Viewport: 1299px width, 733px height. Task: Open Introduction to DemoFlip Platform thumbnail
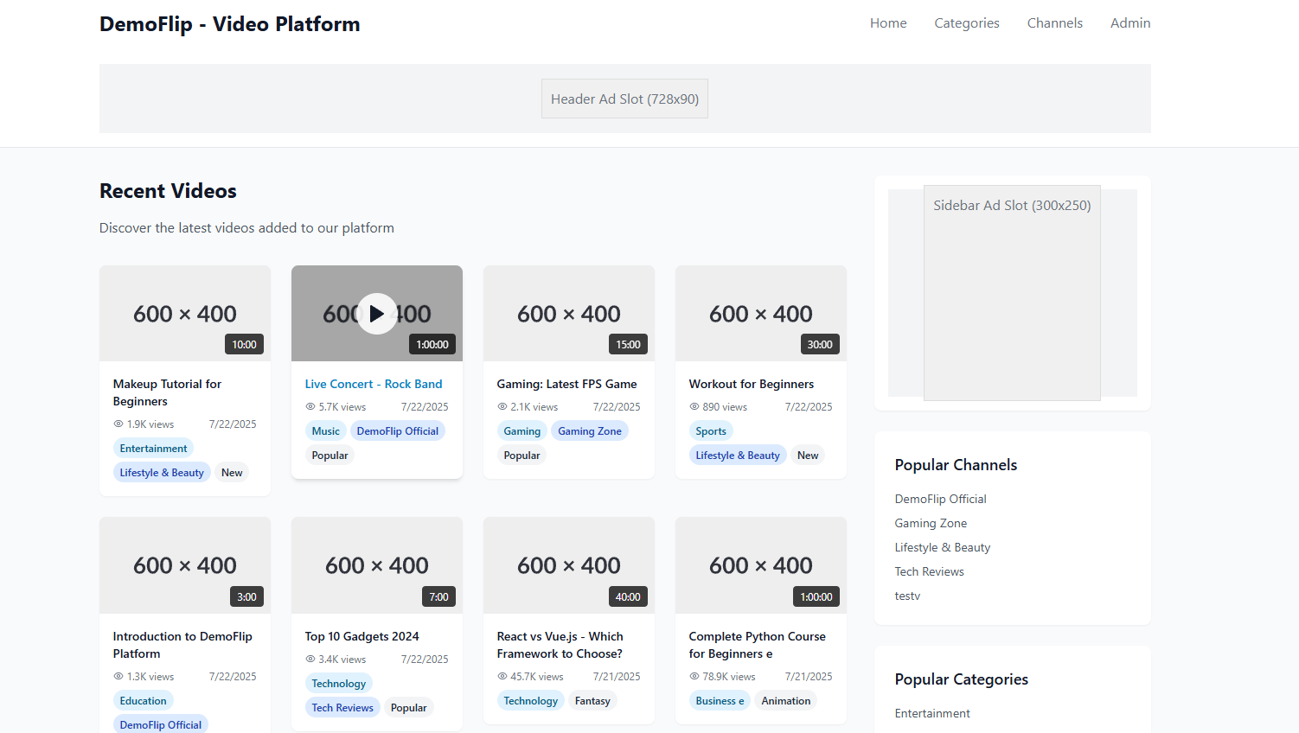point(185,565)
